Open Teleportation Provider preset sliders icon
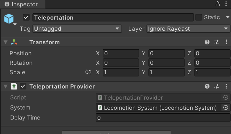231x134 pixels. coord(217,86)
